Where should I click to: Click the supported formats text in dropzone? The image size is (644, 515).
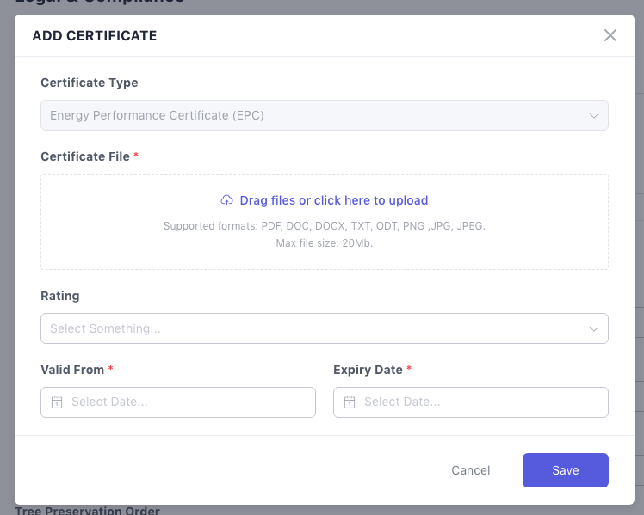click(325, 226)
